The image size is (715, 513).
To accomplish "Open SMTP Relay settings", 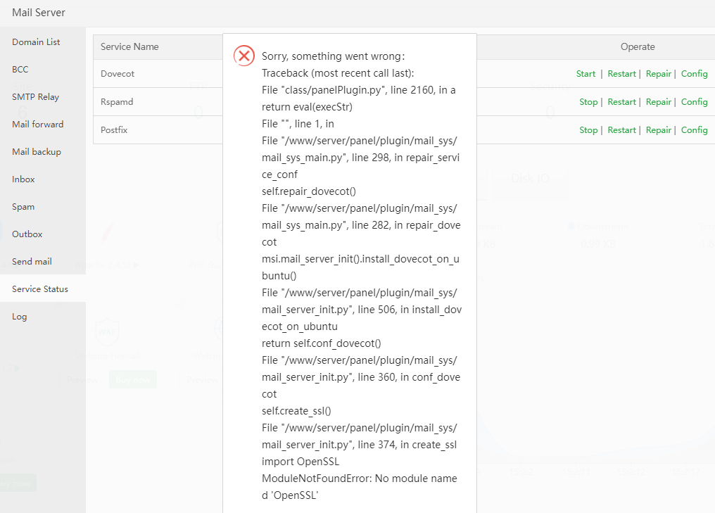I will (x=35, y=97).
